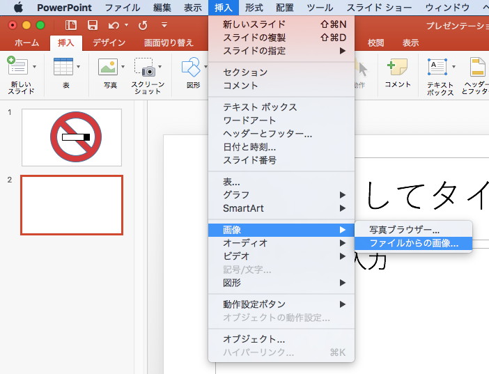
Task: Open the PowerPoint application menu
Action: coord(64,8)
